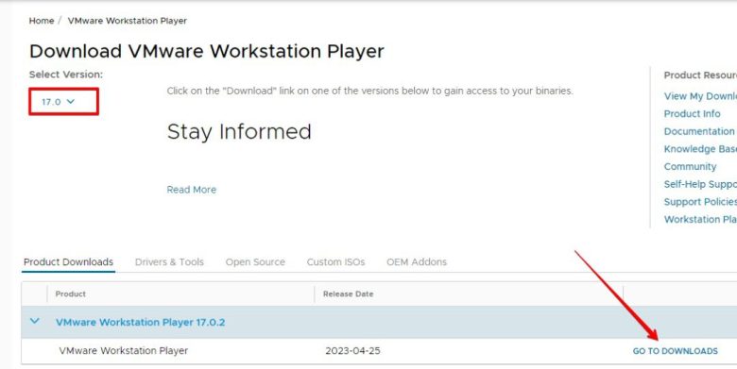Click the VMware Workstation Player 17.0.2 heading
This screenshot has width=737, height=369.
140,322
